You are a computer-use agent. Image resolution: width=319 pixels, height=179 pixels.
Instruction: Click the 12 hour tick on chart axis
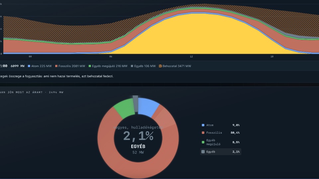tap(191, 56)
